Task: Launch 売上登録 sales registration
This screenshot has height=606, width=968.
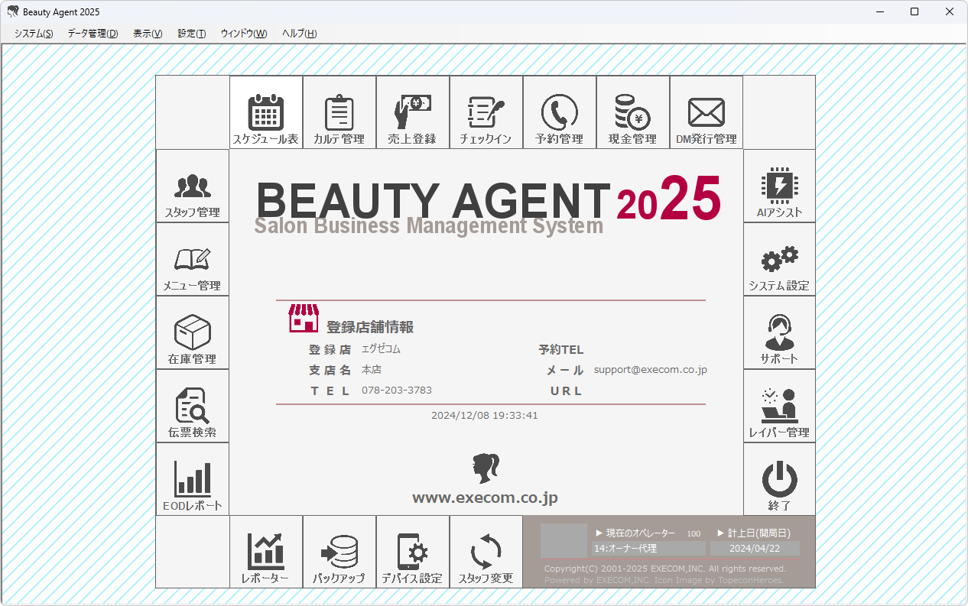Action: click(413, 113)
